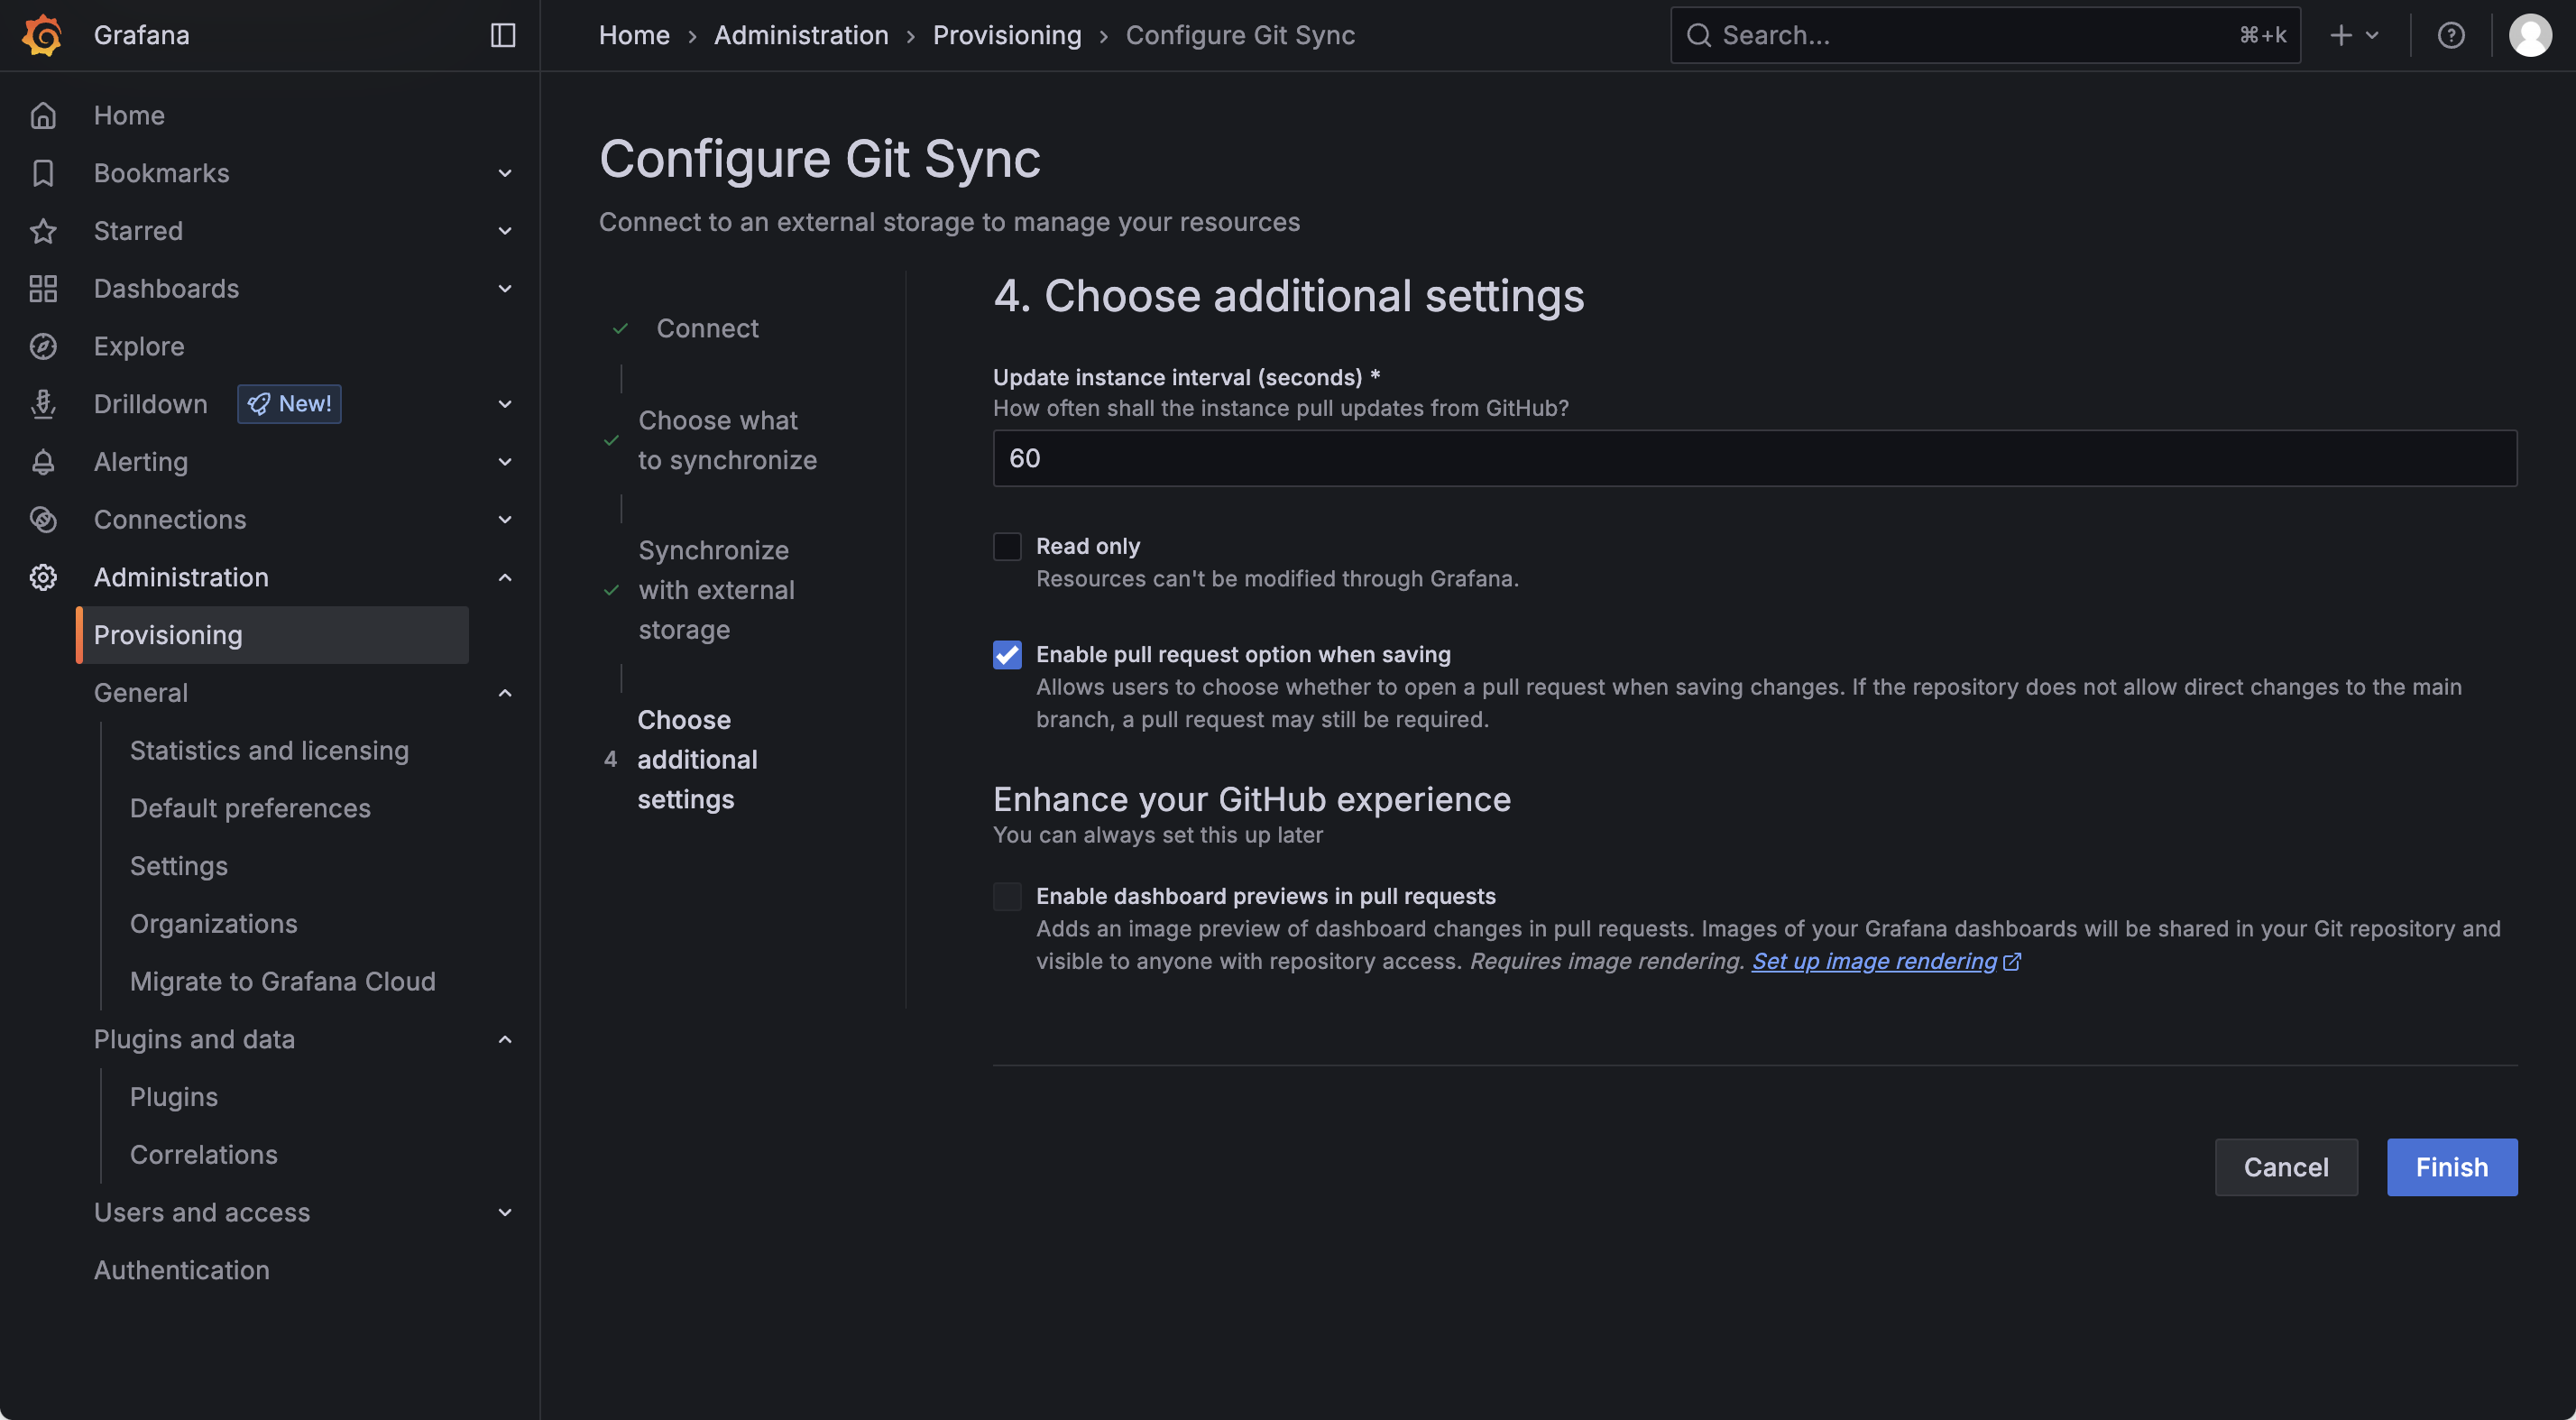The height and width of the screenshot is (1420, 2576).
Task: Select Choose what to synchronize step
Action: (x=727, y=440)
